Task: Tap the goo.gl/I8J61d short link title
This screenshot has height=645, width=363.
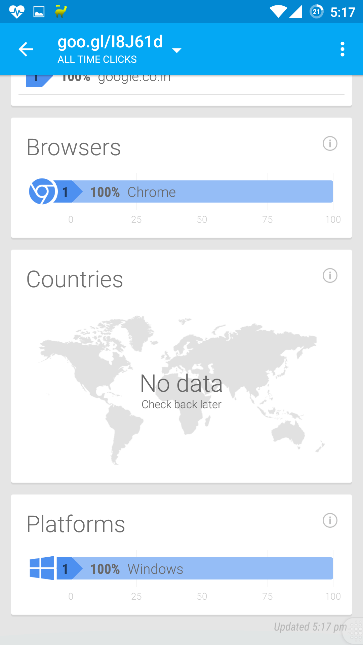Action: click(110, 42)
